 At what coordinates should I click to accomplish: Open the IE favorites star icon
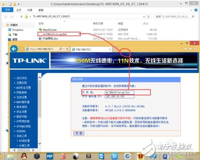pos(190,49)
